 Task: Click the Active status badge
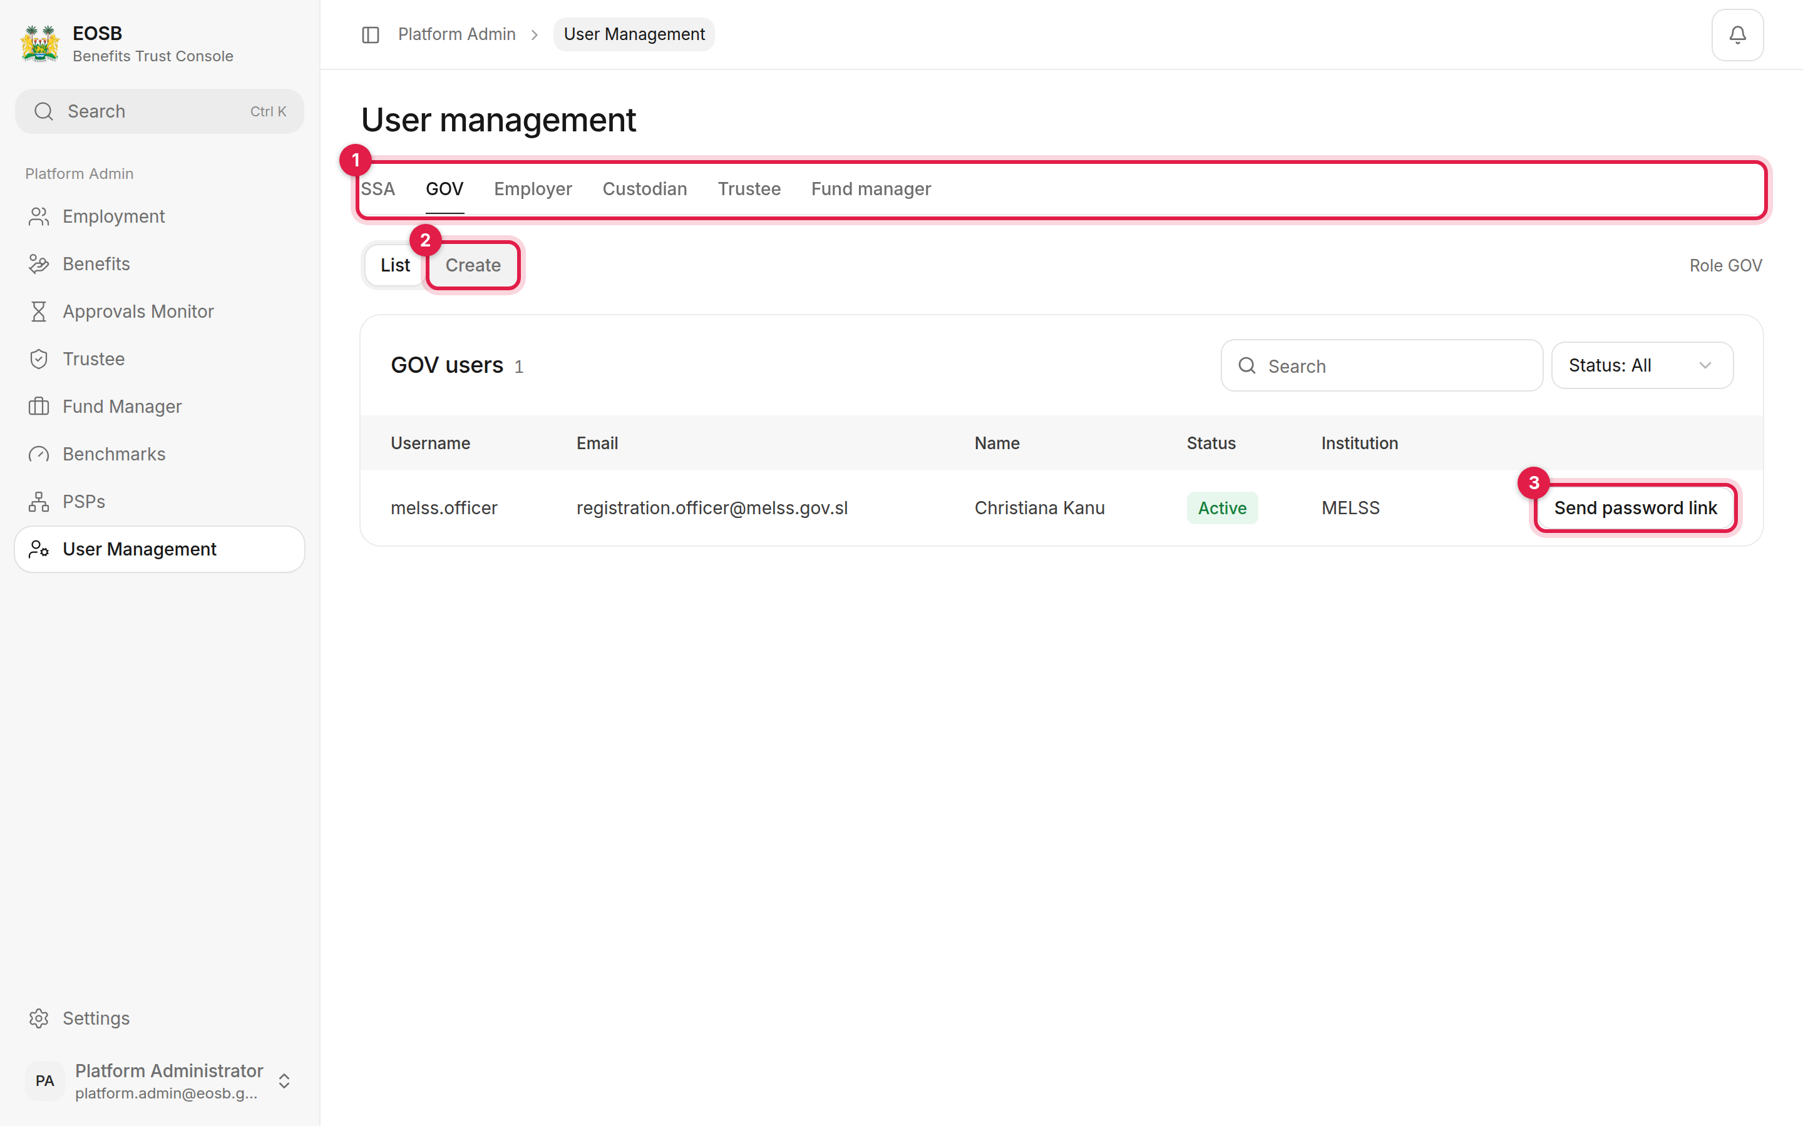coord(1222,508)
